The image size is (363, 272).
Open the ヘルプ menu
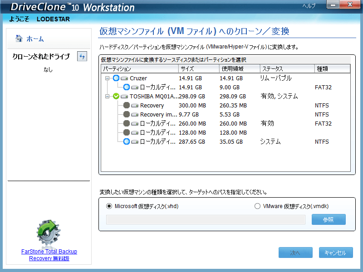310,6
